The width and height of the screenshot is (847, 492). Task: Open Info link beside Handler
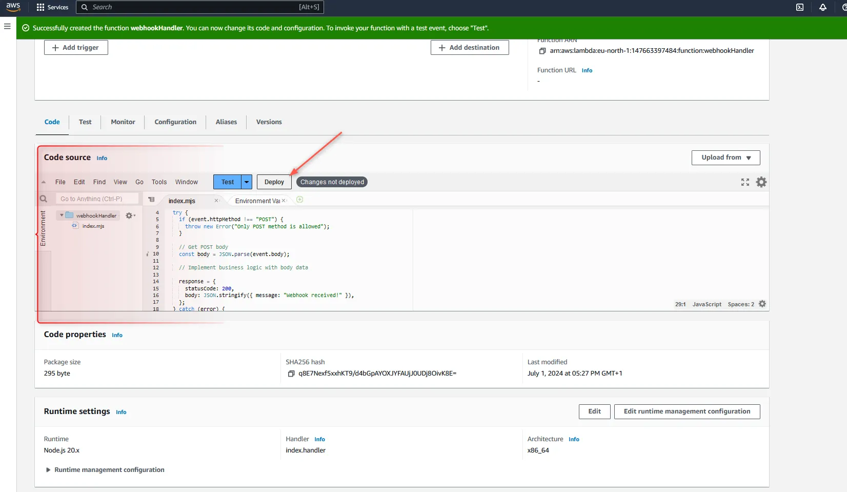coord(320,440)
